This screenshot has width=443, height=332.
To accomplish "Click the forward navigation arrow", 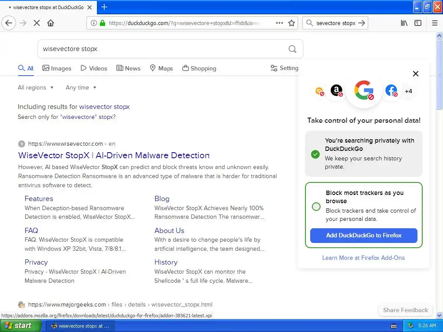I will pos(23,23).
